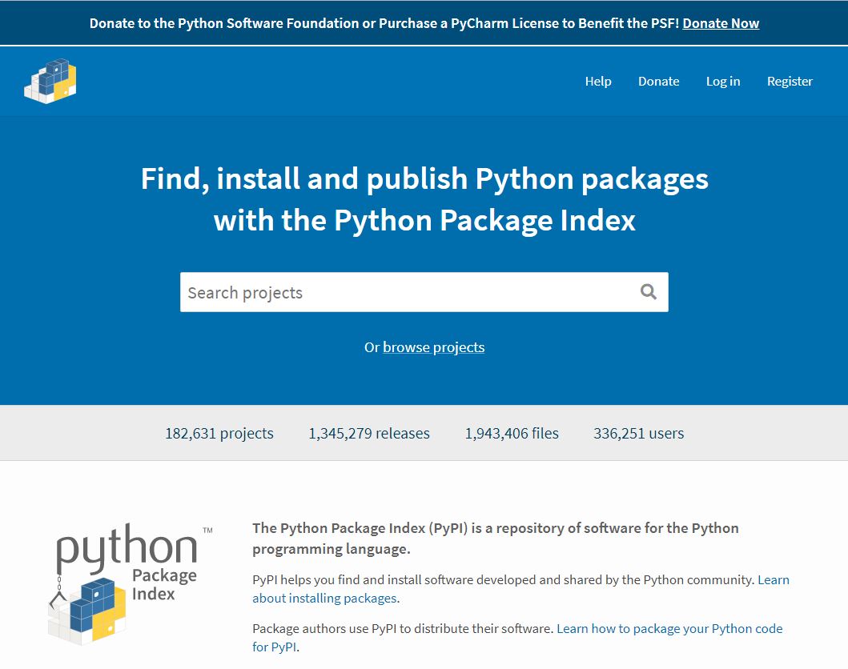The width and height of the screenshot is (848, 669).
Task: Follow the browse projects link
Action: click(x=434, y=347)
